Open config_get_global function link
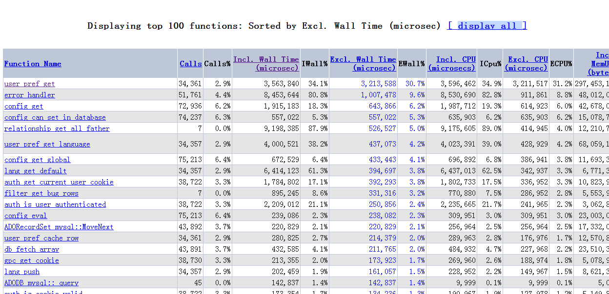The width and height of the screenshot is (609, 294). pyautogui.click(x=38, y=160)
